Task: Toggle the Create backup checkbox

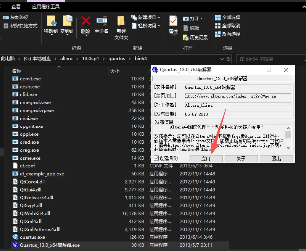Action: tap(156, 158)
